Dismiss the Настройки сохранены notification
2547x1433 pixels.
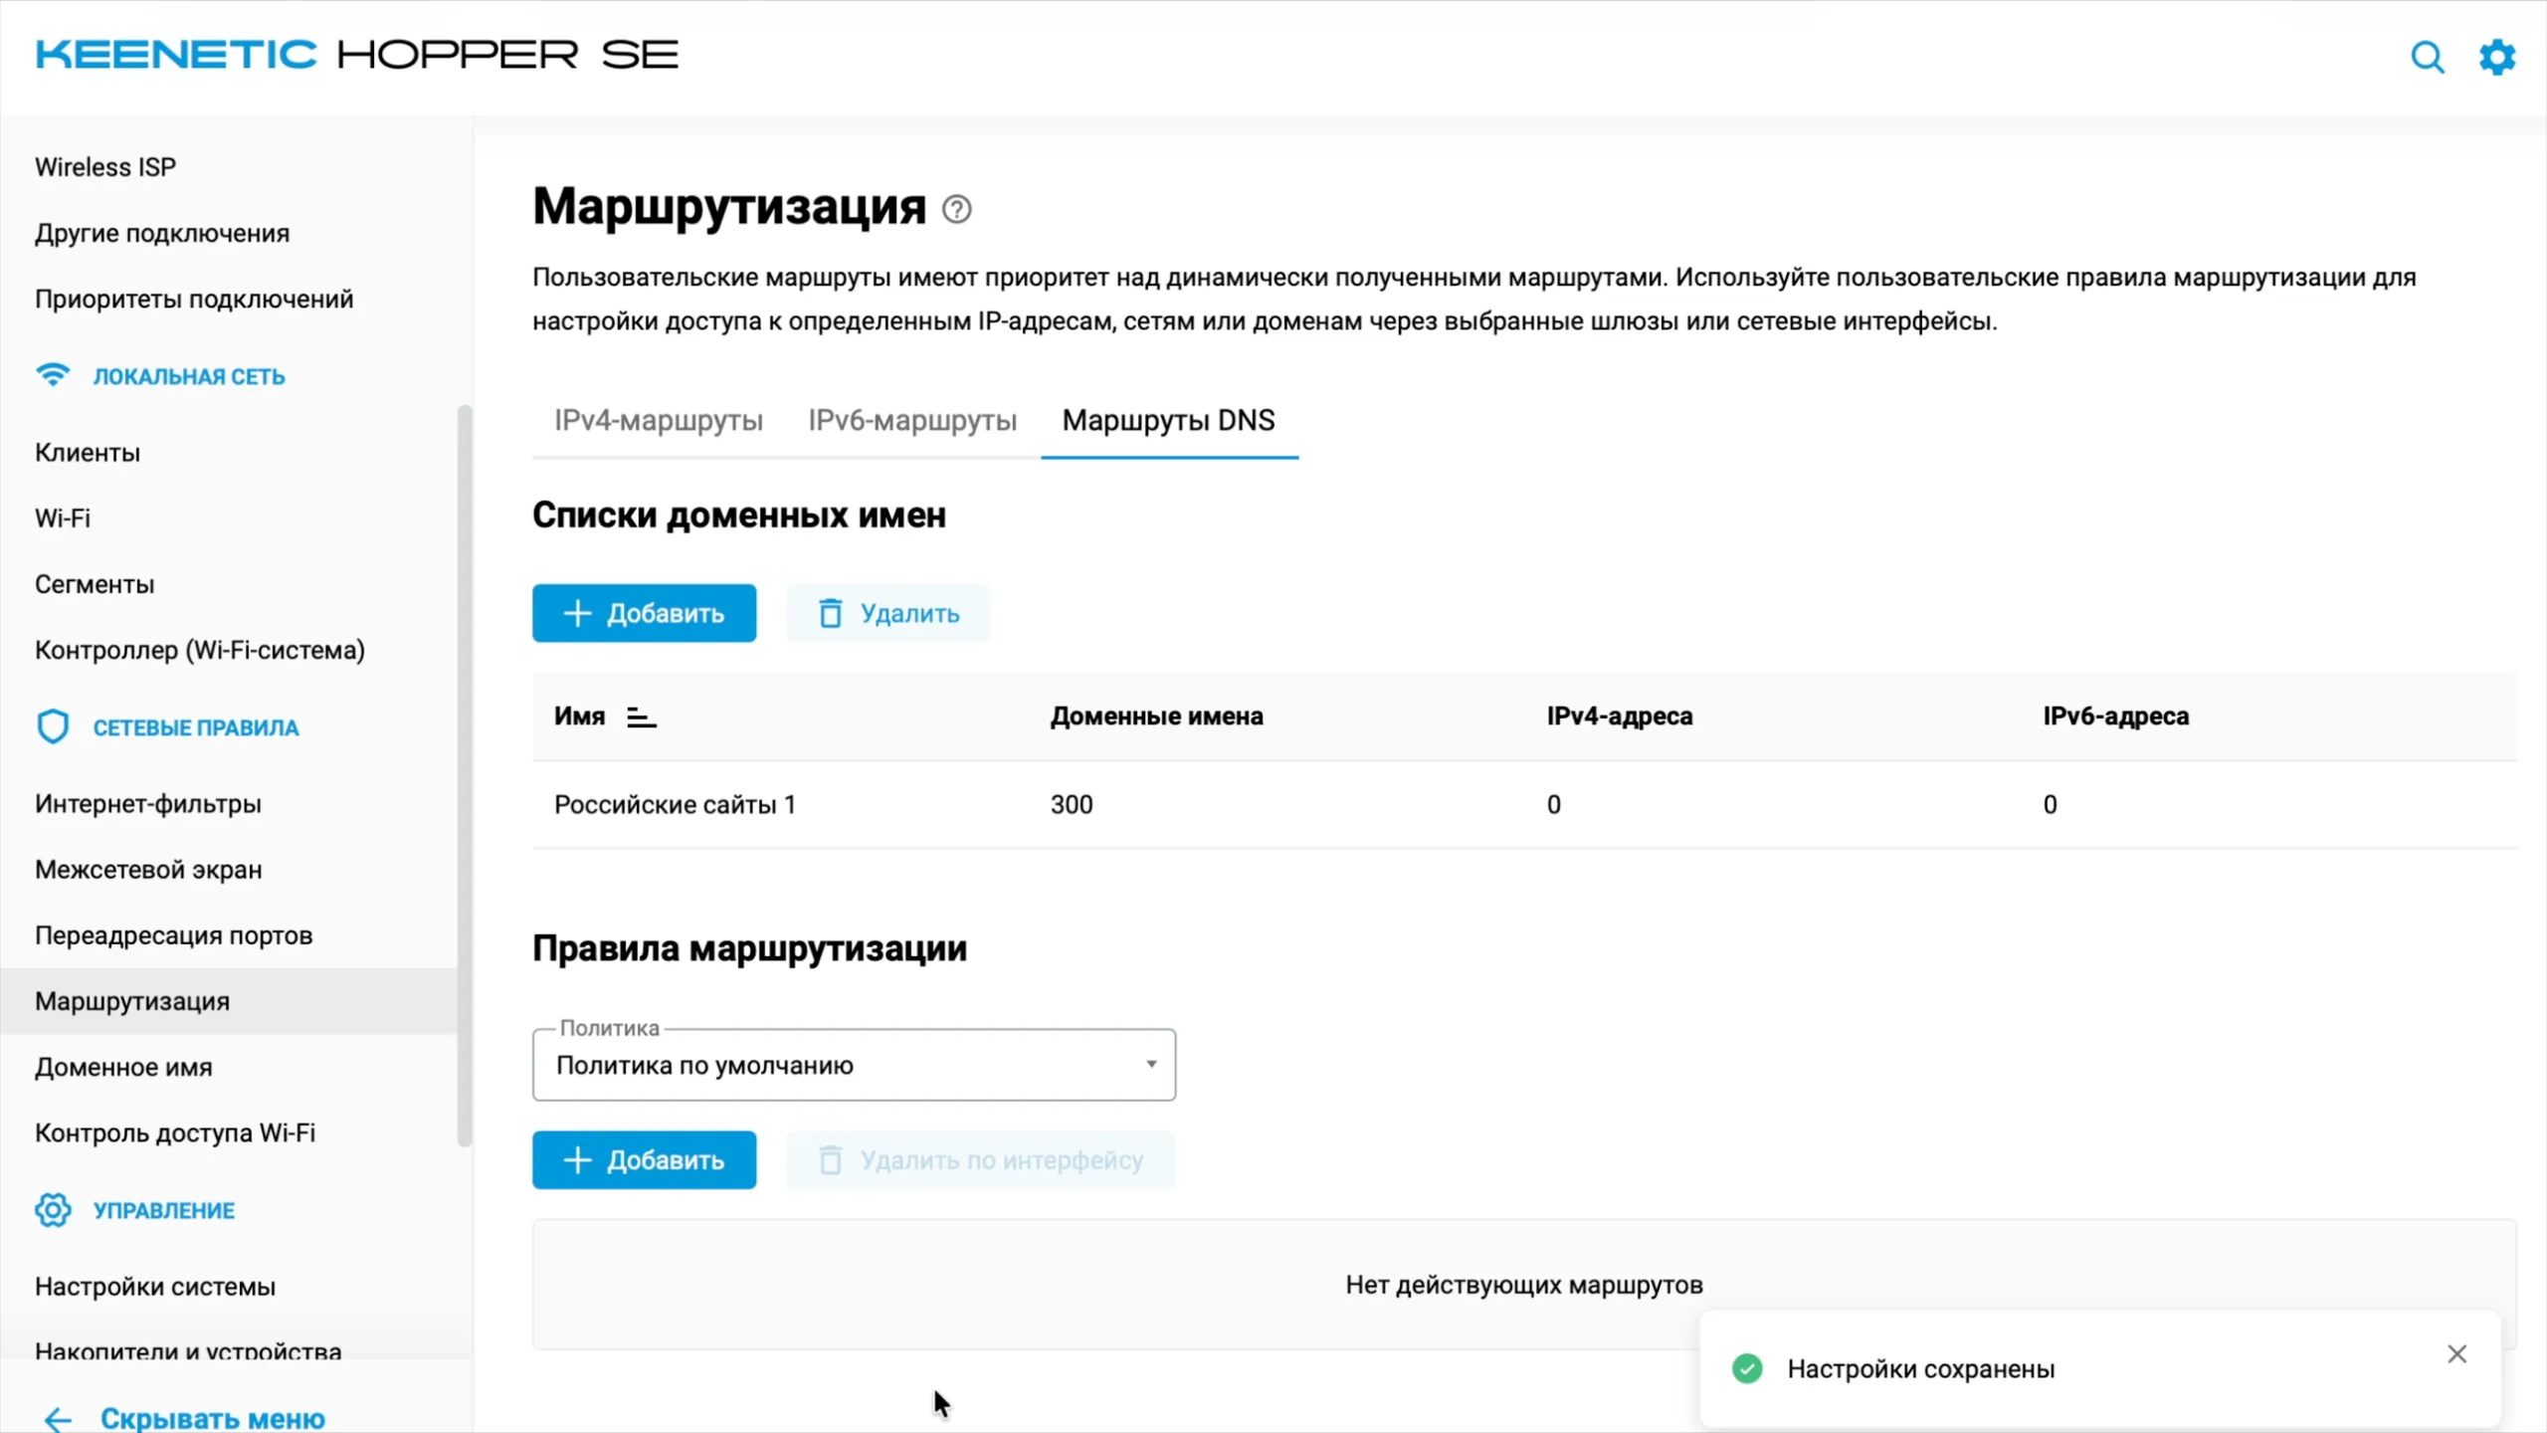click(2456, 1354)
